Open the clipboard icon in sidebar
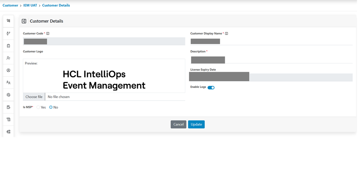This screenshot has width=362, height=173. (x=8, y=45)
